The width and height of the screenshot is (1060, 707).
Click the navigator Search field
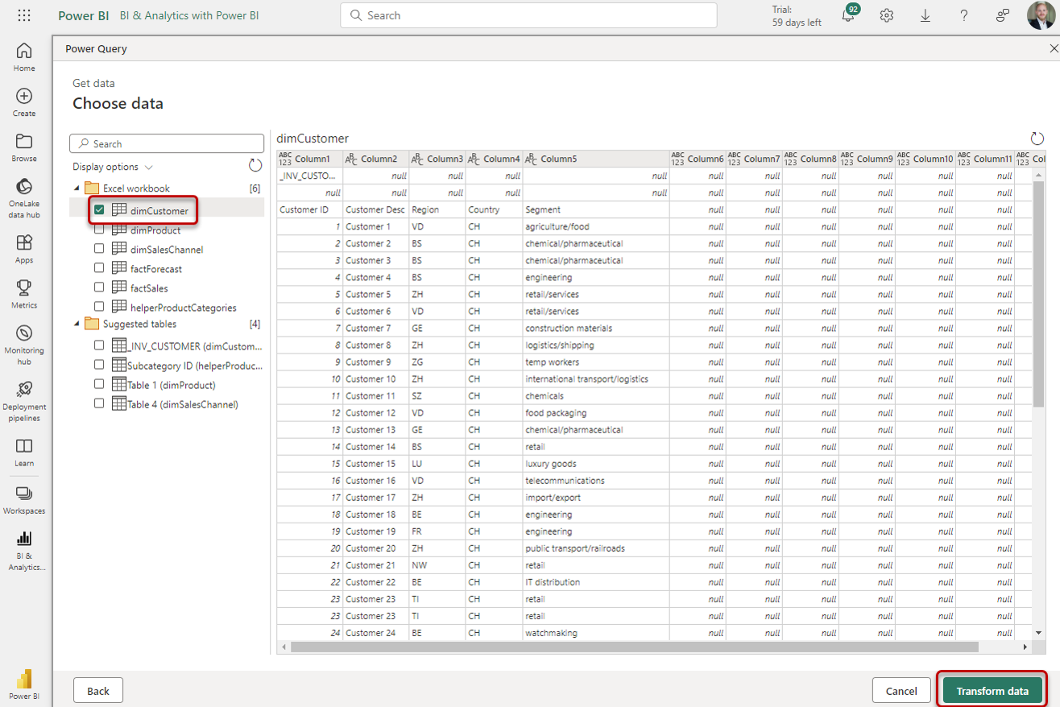click(x=167, y=143)
